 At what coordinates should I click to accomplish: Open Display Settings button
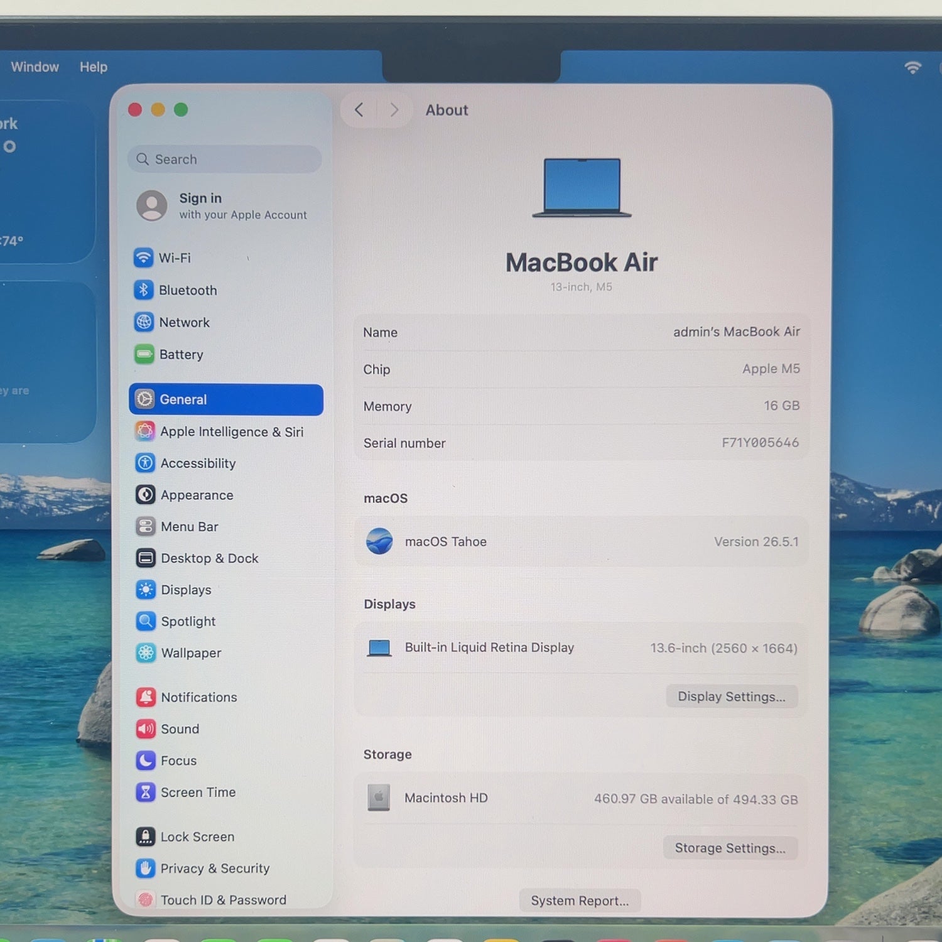(x=732, y=696)
